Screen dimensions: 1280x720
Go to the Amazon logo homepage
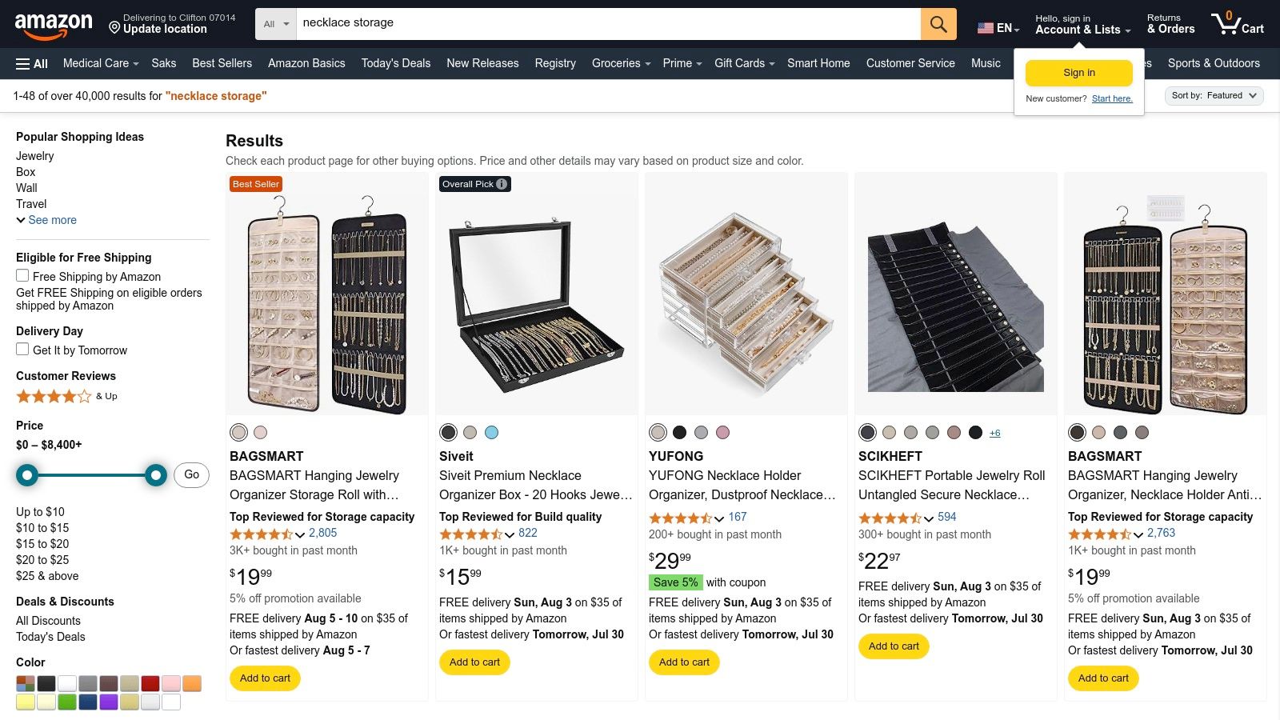click(54, 25)
